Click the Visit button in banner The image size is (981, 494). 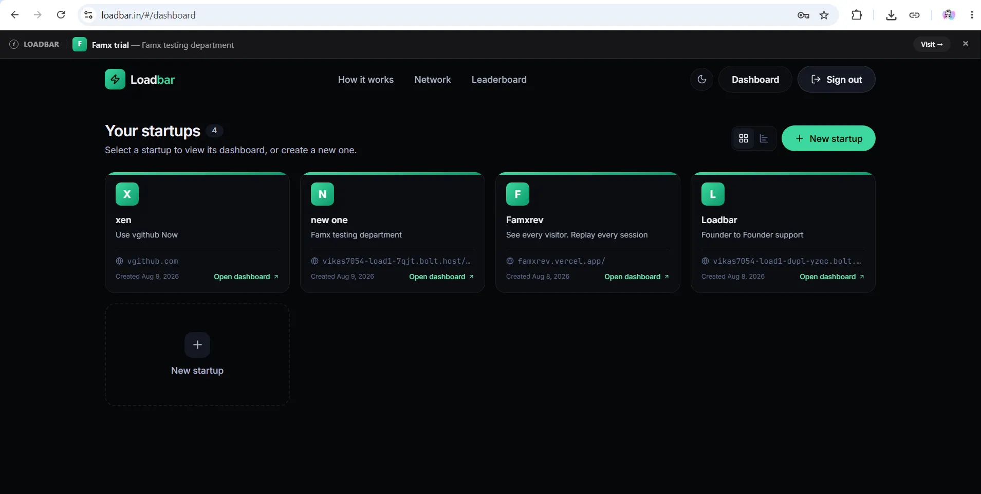[932, 44]
